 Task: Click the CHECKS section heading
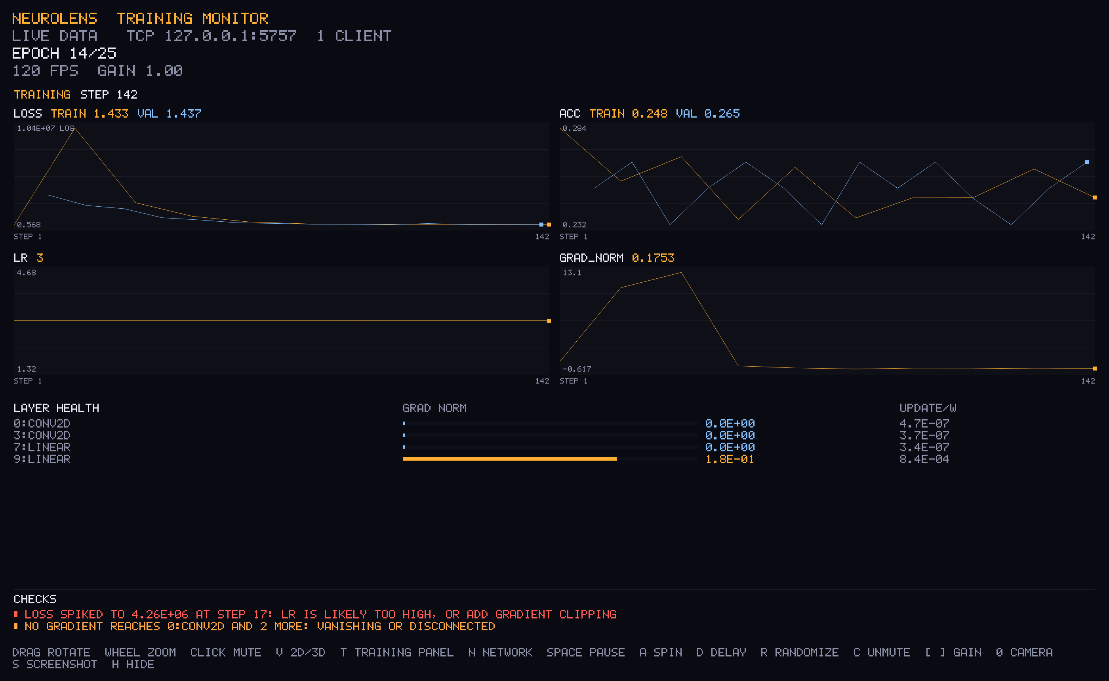[35, 599]
